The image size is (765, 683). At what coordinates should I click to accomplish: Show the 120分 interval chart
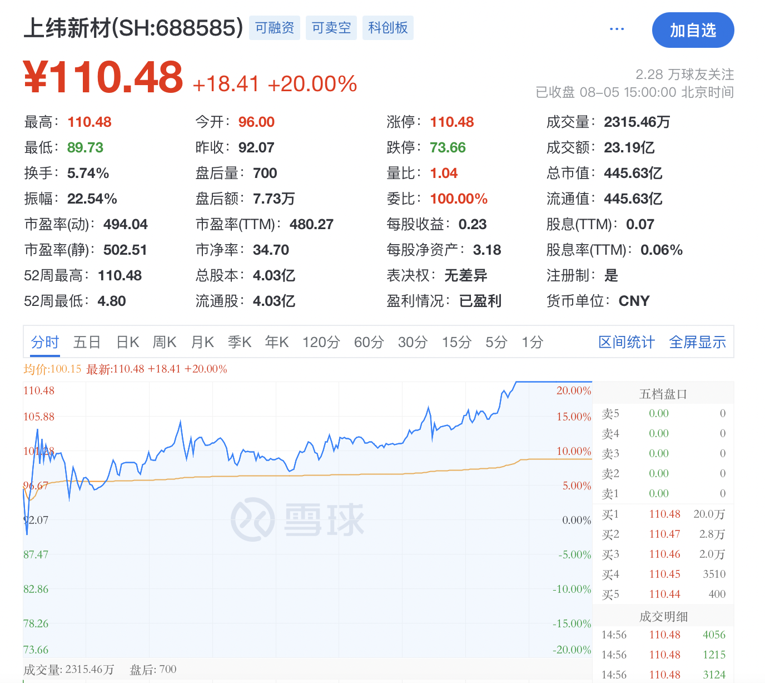(321, 342)
